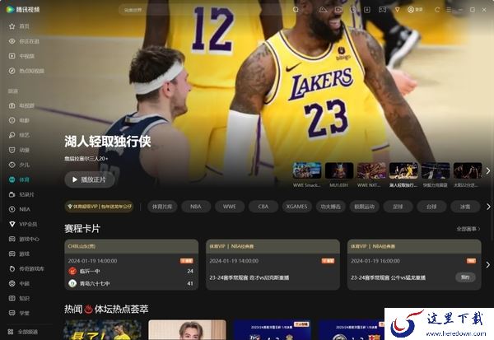
Task: Select the XGAMES category pill
Action: (x=296, y=207)
